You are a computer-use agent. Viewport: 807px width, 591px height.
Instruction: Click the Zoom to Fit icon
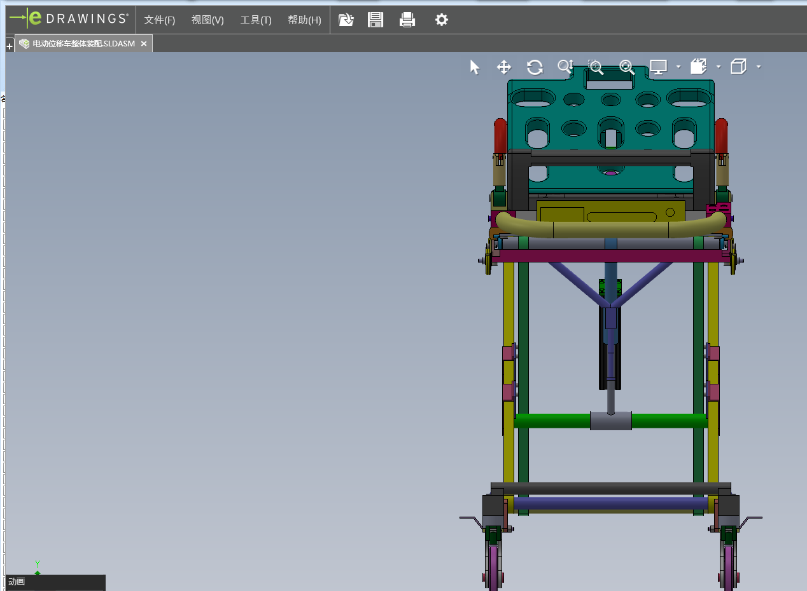click(627, 67)
